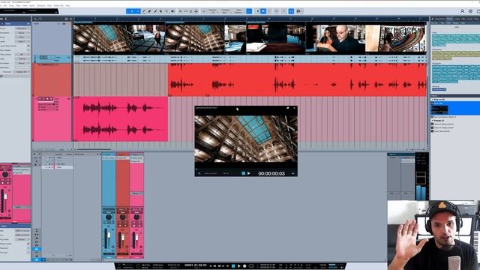480x270 pixels.
Task: Switch to Instruments tab in browser
Action: click(439, 19)
